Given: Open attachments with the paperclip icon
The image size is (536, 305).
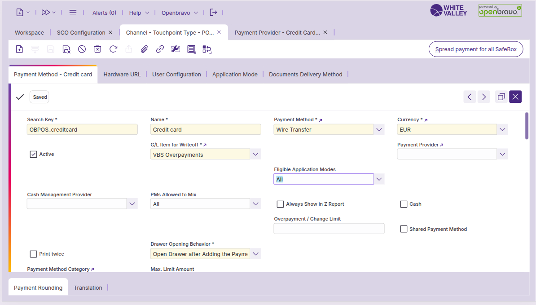Looking at the screenshot, I should coord(144,49).
